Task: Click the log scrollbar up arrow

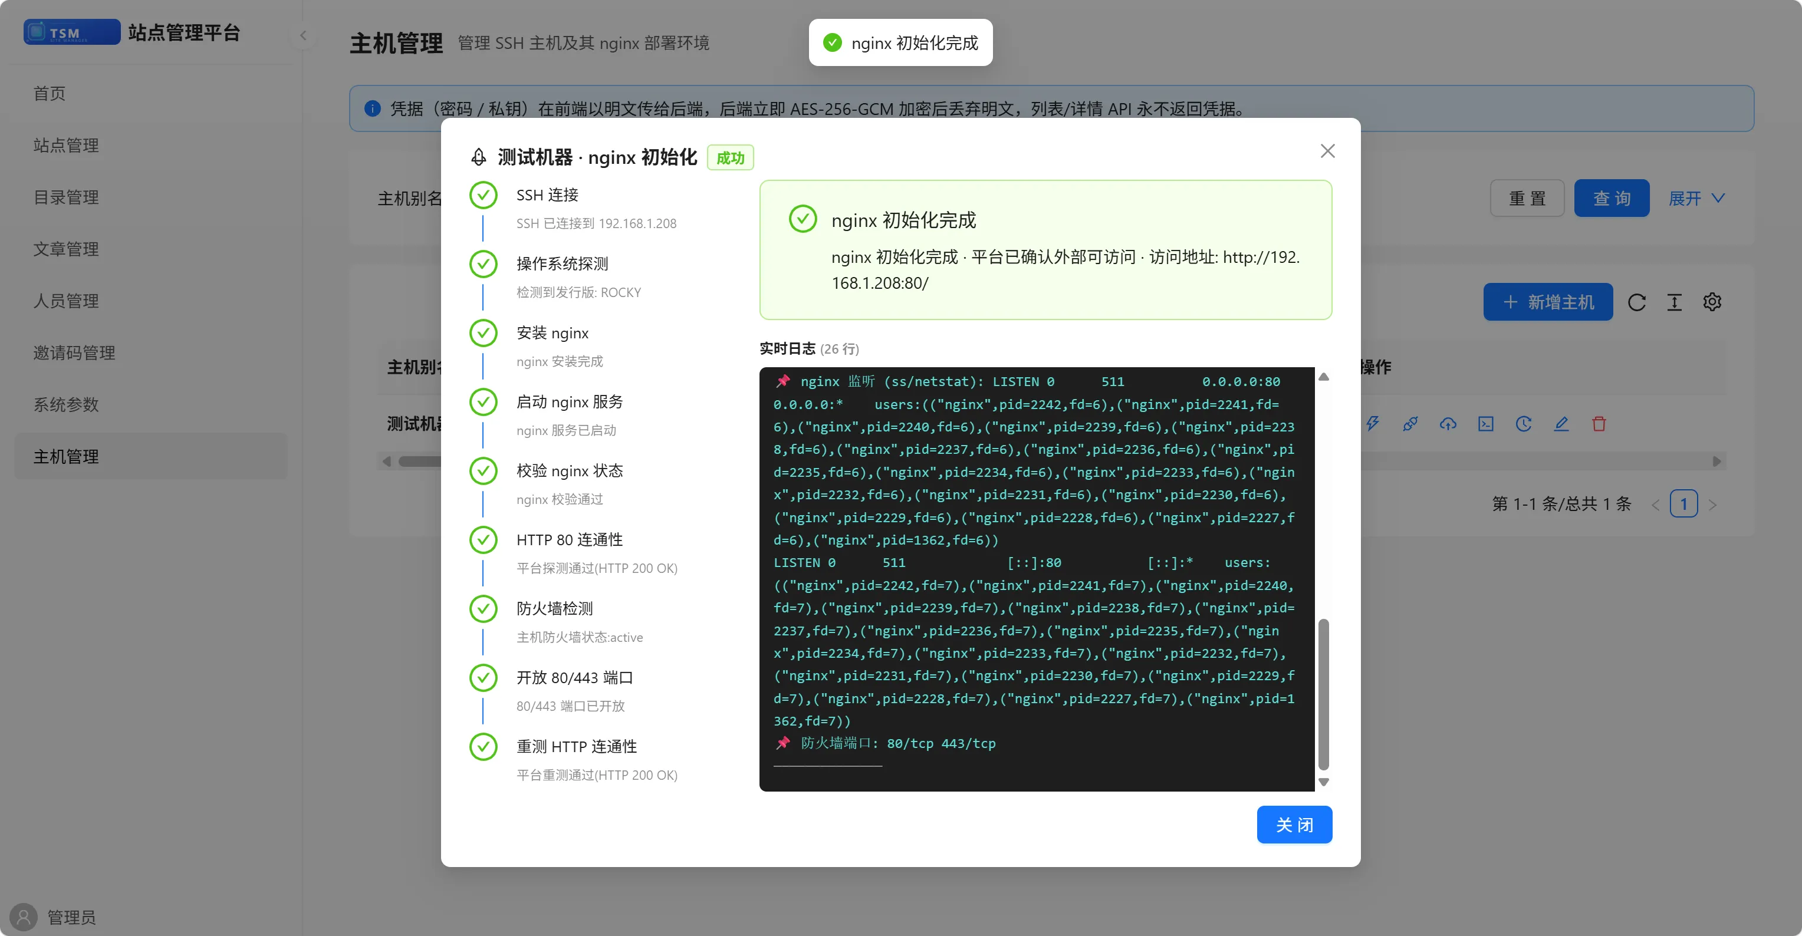Action: [1324, 377]
